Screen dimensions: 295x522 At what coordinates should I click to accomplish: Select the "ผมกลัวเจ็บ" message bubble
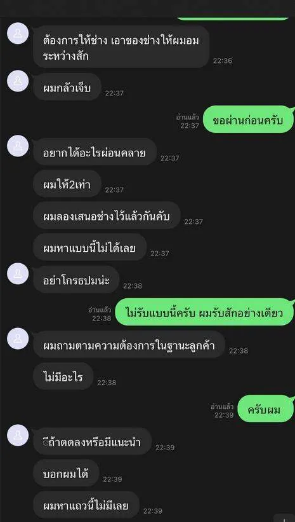pos(67,87)
